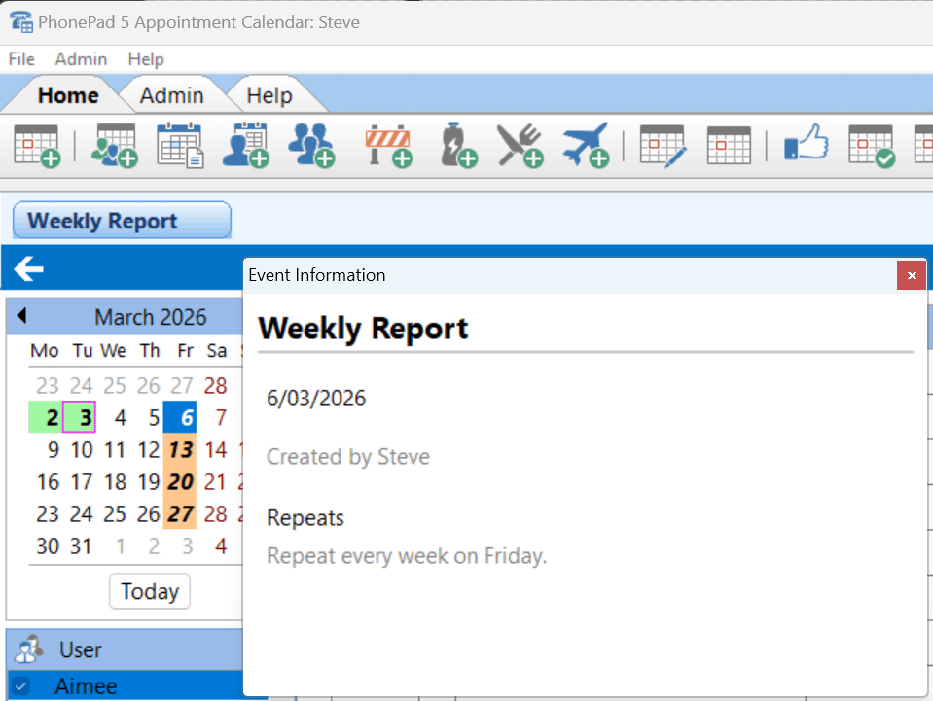Click the PhonePad application icon in title bar
This screenshot has width=933, height=701.
point(20,22)
